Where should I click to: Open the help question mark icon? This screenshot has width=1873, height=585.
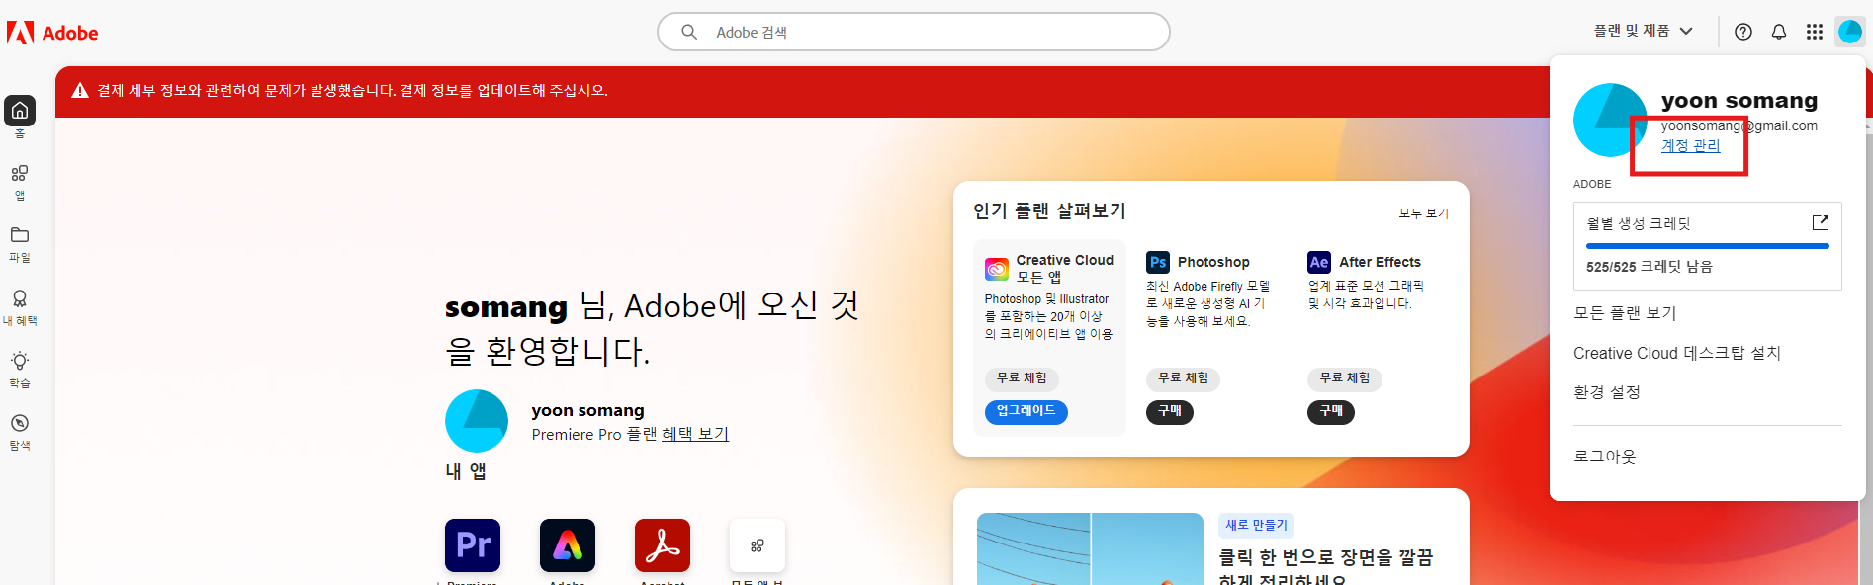point(1743,32)
